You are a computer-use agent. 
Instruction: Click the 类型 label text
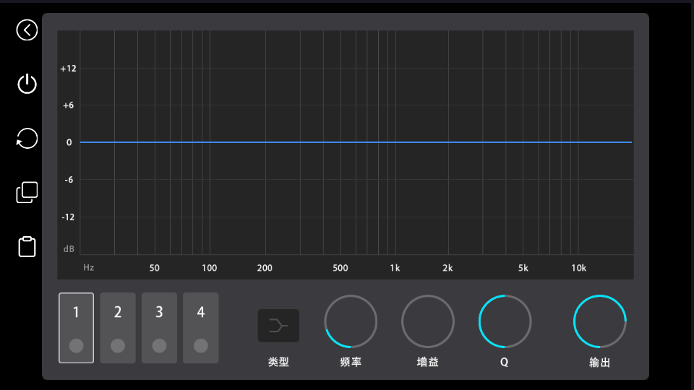pyautogui.click(x=278, y=362)
